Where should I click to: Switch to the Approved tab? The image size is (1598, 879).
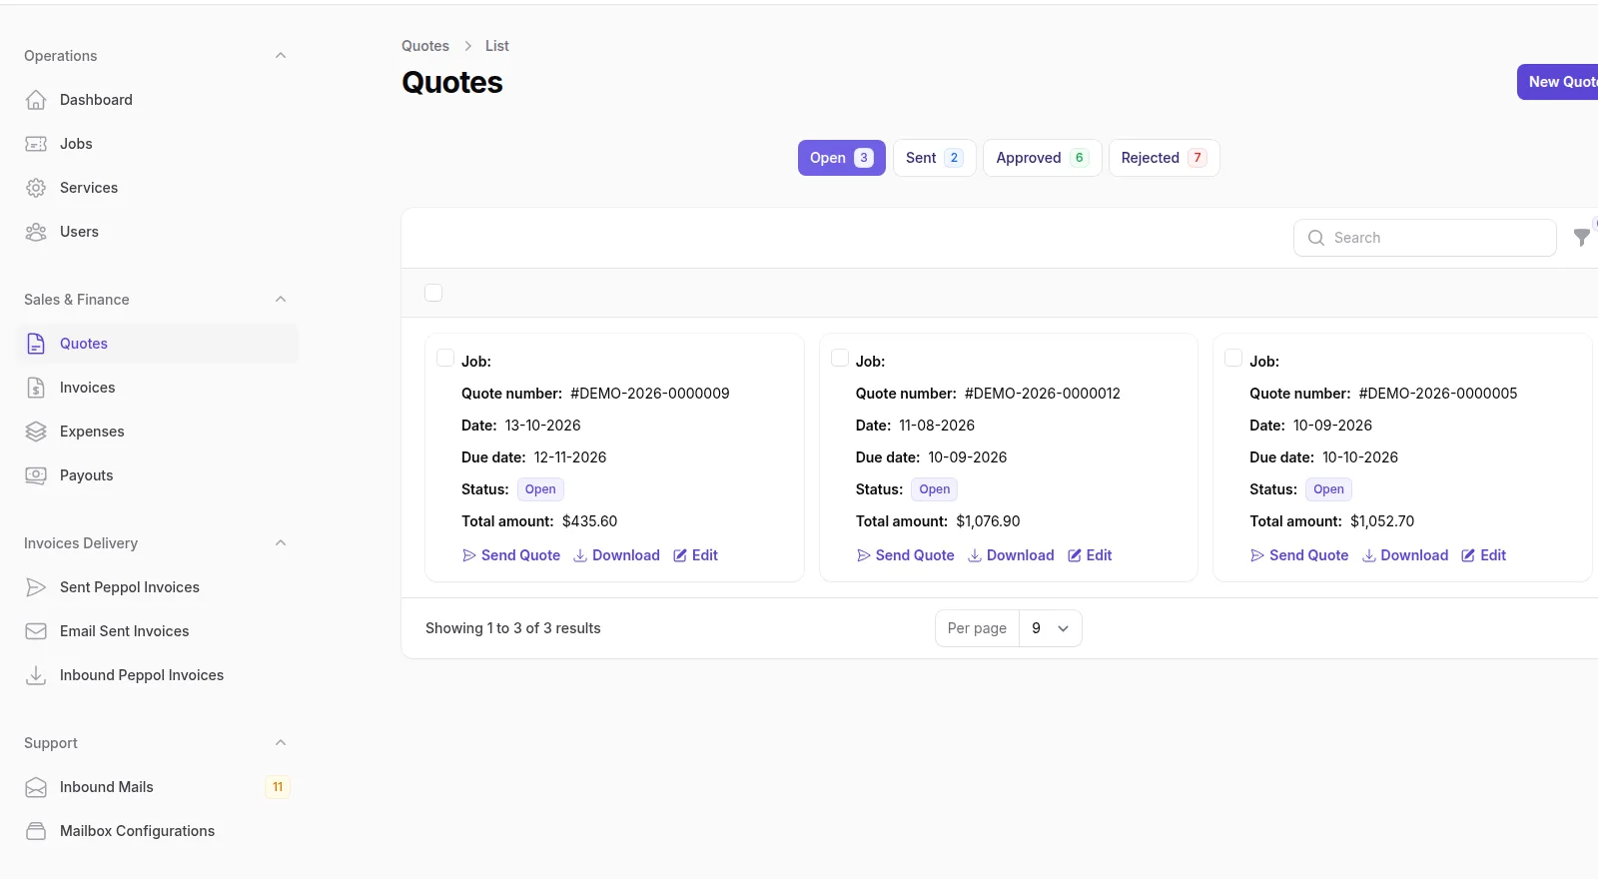pyautogui.click(x=1043, y=158)
